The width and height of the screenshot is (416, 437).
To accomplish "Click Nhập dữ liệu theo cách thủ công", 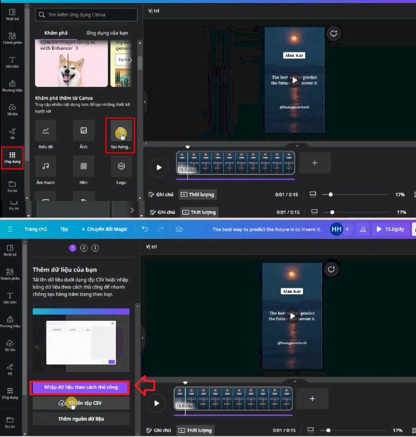I will tap(81, 387).
